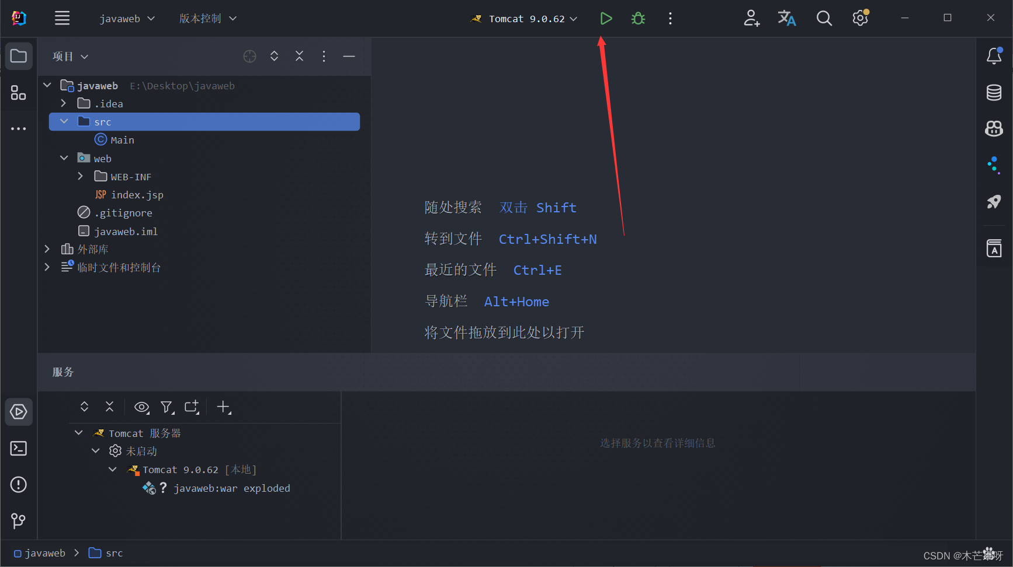The image size is (1013, 567).
Task: Open the main hamburger menu
Action: click(x=63, y=19)
